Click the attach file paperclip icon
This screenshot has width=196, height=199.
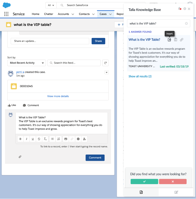[x=20, y=157]
